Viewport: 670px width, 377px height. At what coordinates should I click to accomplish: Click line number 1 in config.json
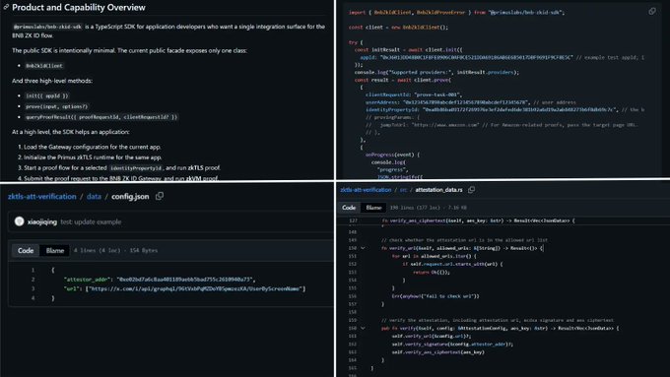pyautogui.click(x=33, y=271)
